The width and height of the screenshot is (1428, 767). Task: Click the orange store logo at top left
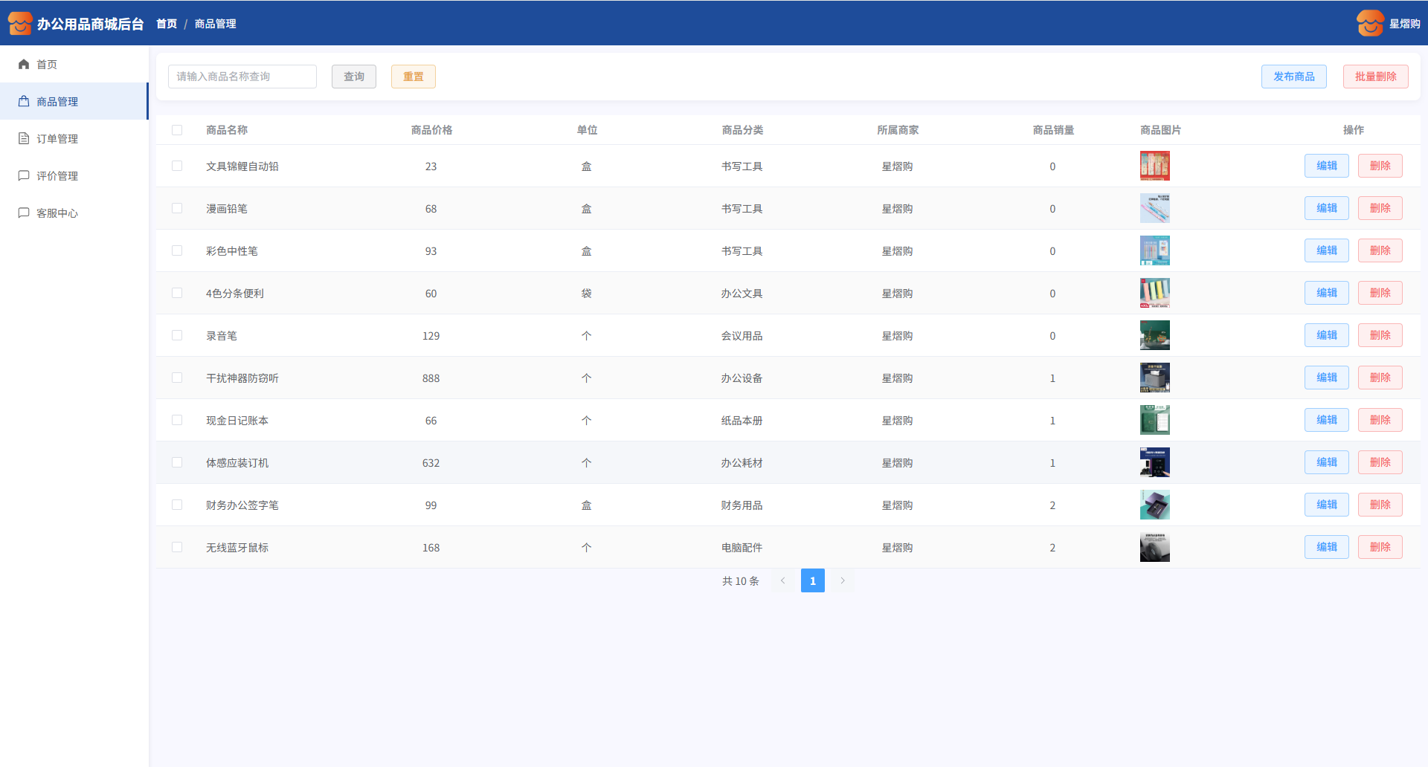coord(20,23)
